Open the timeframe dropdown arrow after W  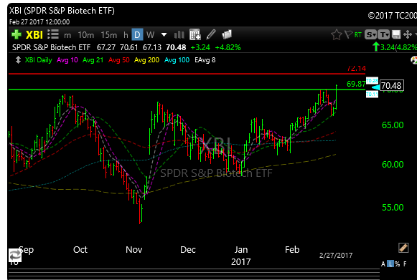[164, 35]
